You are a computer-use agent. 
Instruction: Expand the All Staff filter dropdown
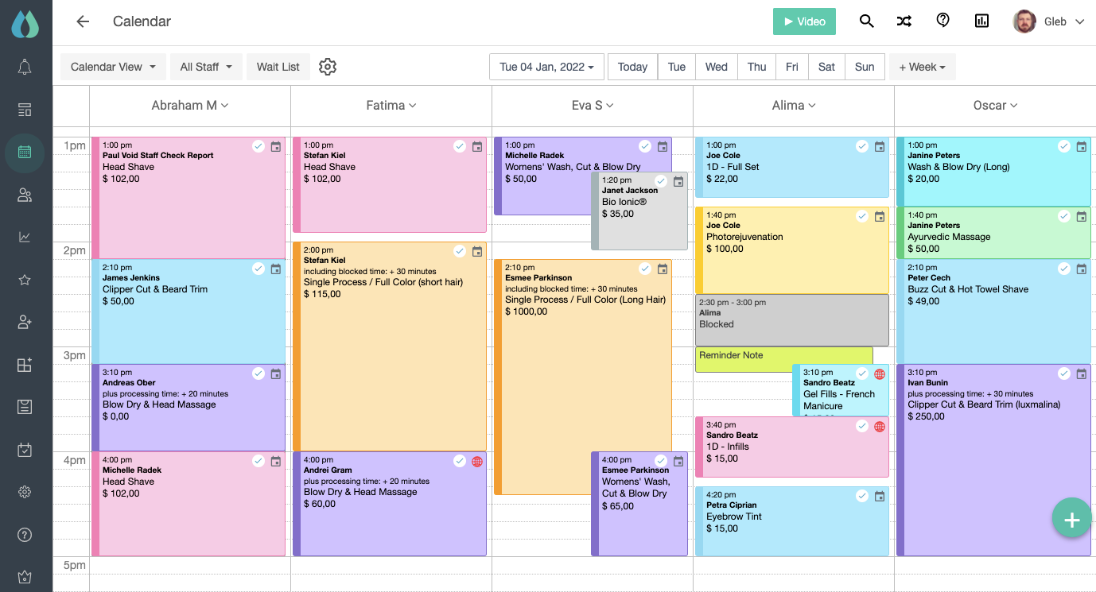pyautogui.click(x=206, y=67)
